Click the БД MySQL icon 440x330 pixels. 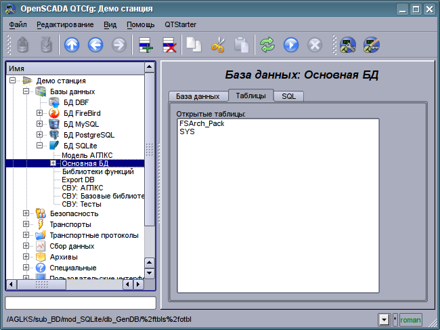54,124
